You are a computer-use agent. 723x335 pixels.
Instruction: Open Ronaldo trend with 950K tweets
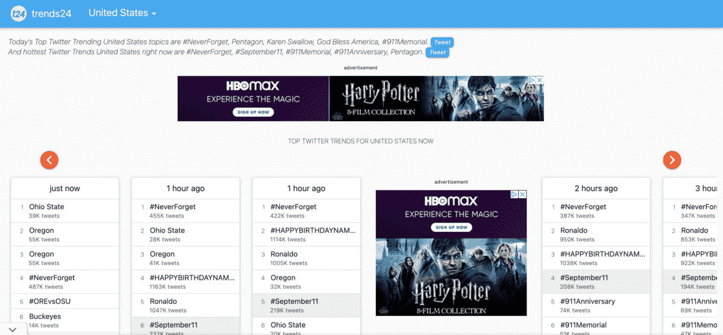(574, 230)
